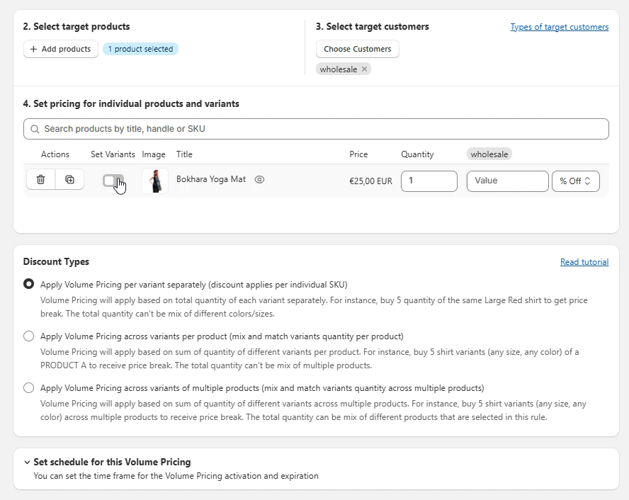Click the Price column header

click(358, 154)
